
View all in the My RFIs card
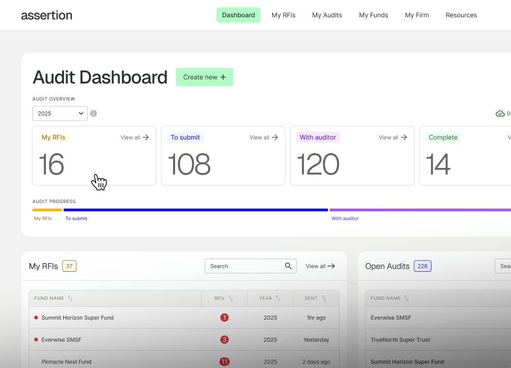click(134, 137)
